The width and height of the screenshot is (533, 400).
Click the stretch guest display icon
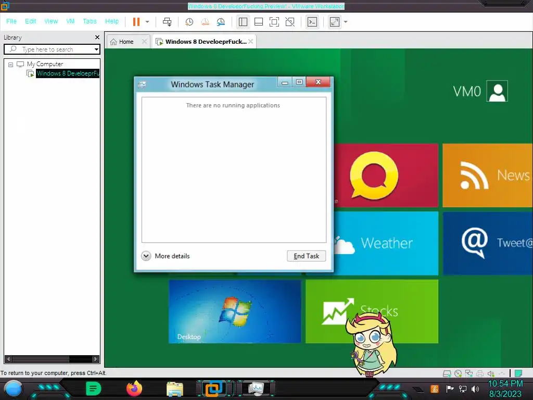335,22
